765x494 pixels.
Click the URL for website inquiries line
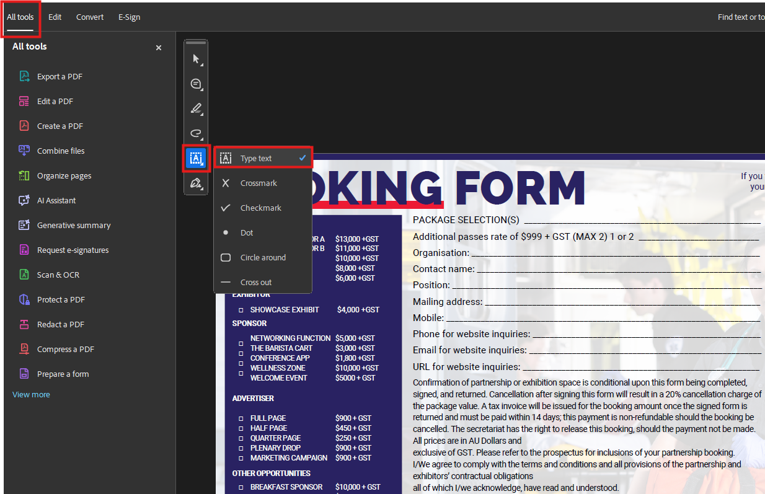pos(642,369)
